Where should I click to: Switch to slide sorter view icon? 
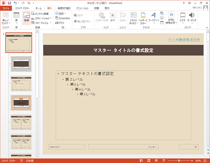pyautogui.click(x=149, y=160)
